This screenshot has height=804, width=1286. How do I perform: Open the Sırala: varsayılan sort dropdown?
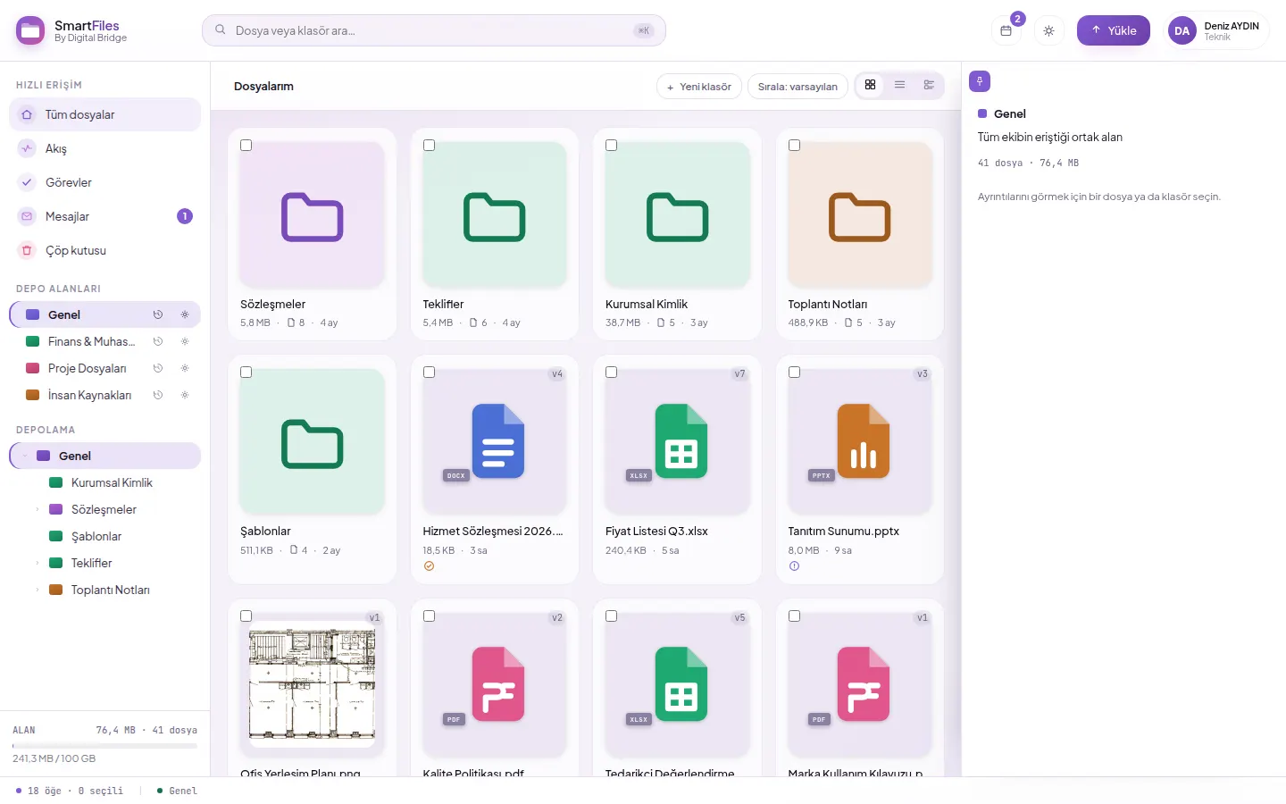pyautogui.click(x=797, y=87)
